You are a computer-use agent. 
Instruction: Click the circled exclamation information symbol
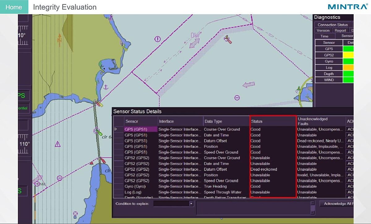point(158,39)
